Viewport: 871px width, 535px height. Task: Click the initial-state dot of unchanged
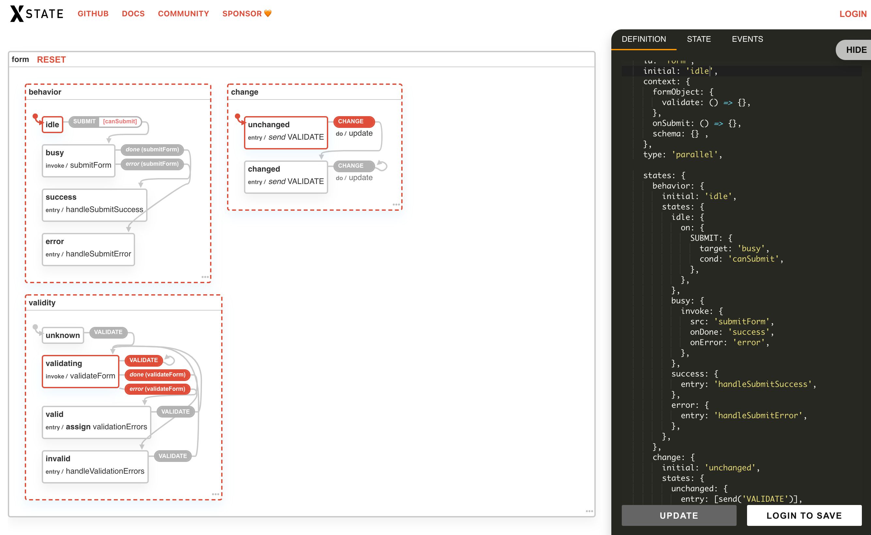pos(238,116)
